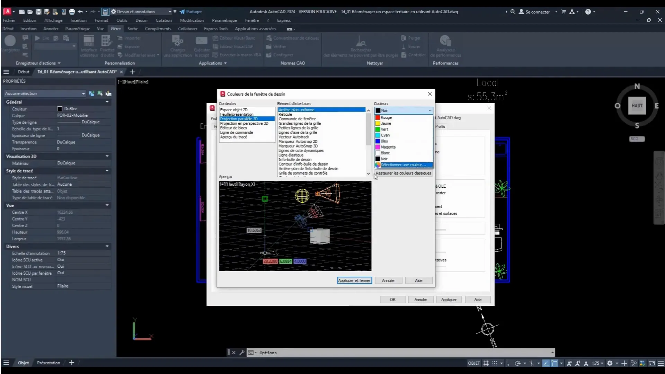Click the HAUT face of the ViewCube
665x374 pixels.
point(637,106)
